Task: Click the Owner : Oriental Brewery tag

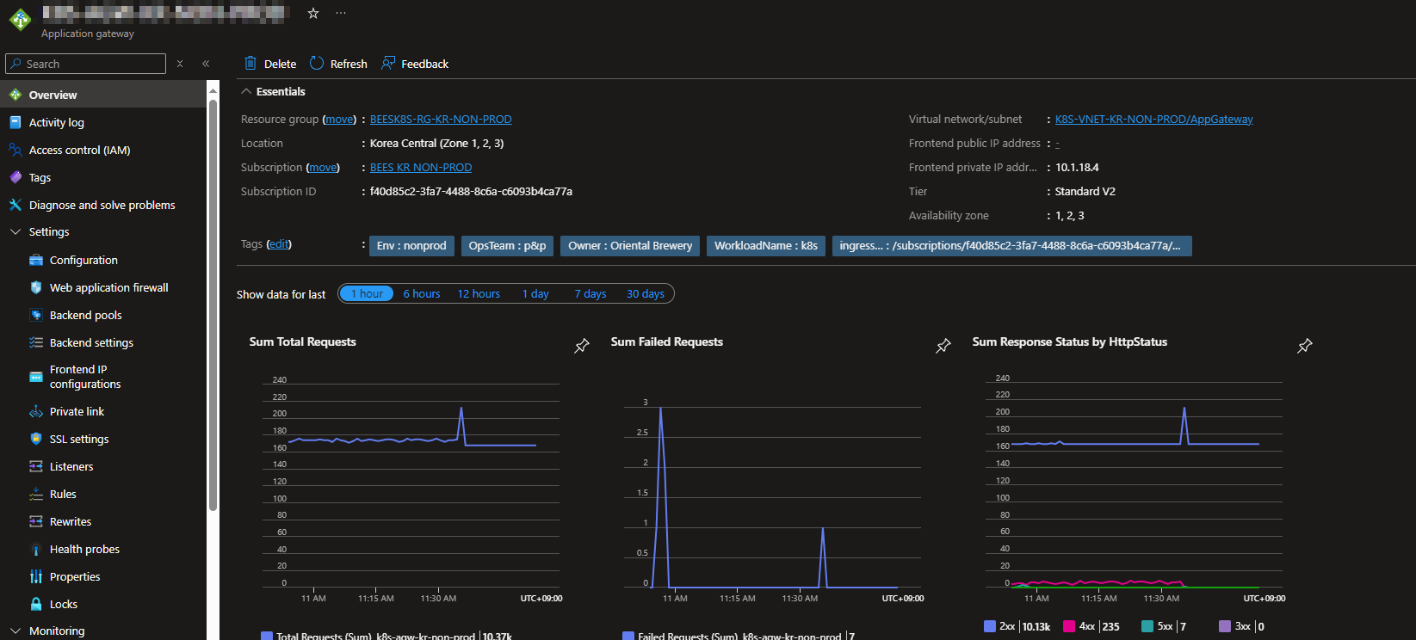Action: [630, 246]
